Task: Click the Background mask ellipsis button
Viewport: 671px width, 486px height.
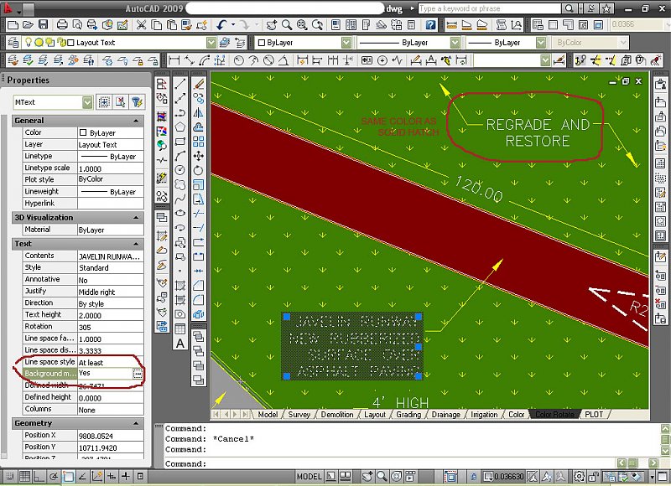Action: coord(138,374)
